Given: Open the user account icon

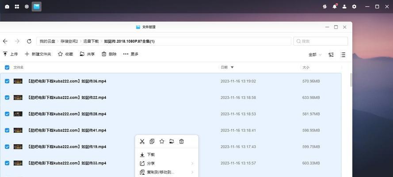Looking at the screenshot, I should pyautogui.click(x=344, y=7).
